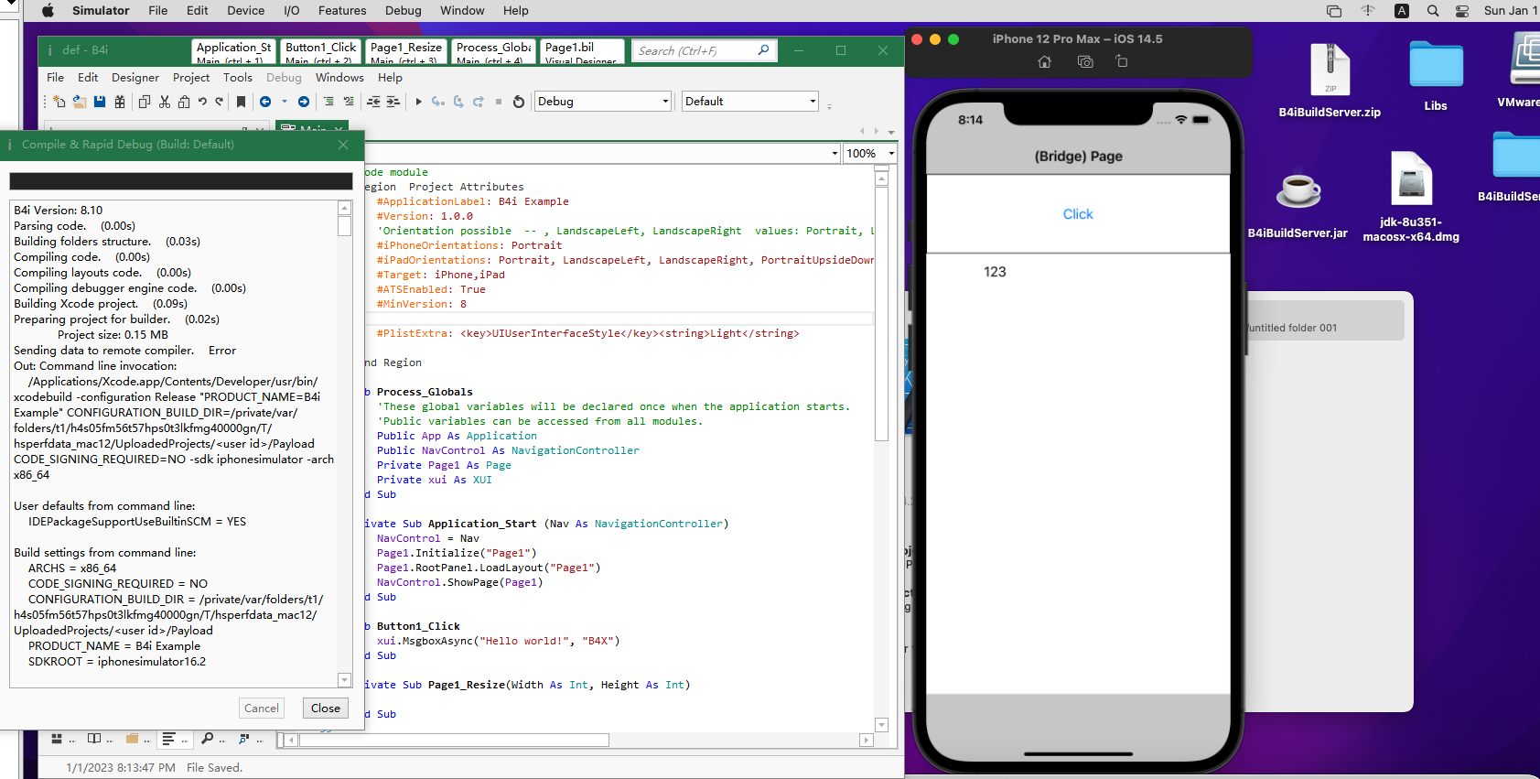This screenshot has height=779, width=1540.
Task: Click the code editor horizontal scrollbar
Action: (x=577, y=740)
